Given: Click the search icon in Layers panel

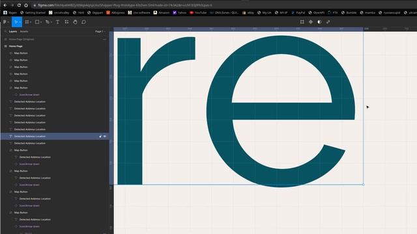Looking at the screenshot, I should coord(5,31).
